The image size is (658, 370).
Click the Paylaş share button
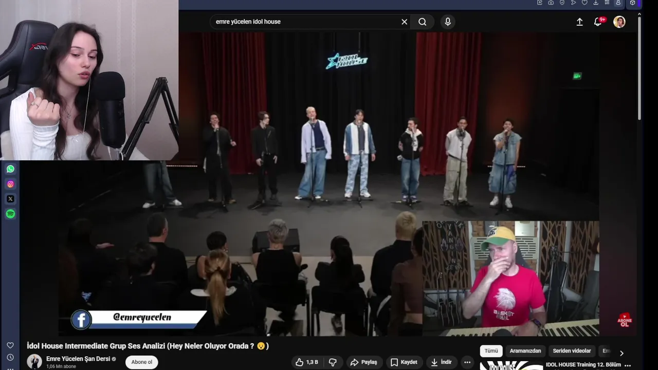[363, 362]
